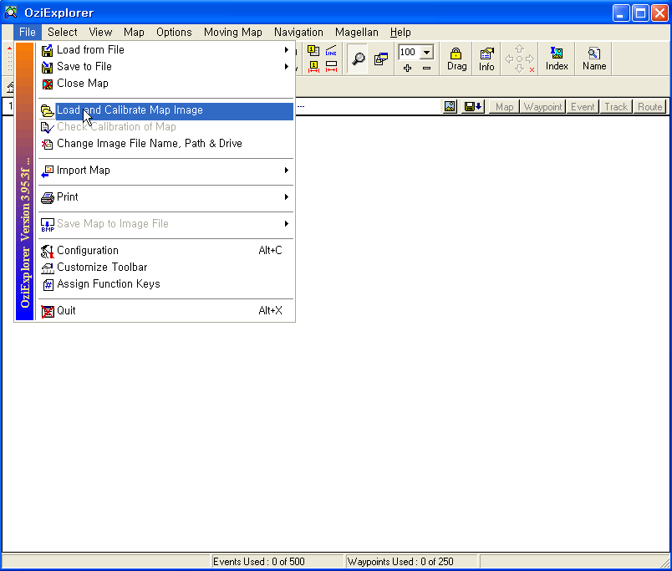The image size is (672, 571).
Task: Open the Navigation menu
Action: pyautogui.click(x=298, y=32)
